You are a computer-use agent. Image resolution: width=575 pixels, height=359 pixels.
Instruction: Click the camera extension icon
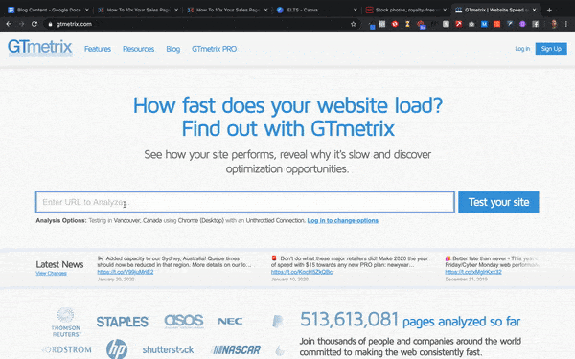471,24
